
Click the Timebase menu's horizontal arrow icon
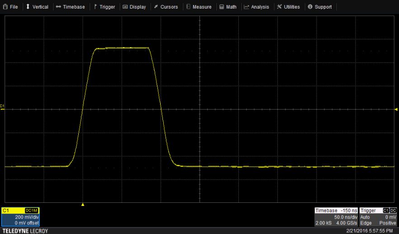point(58,7)
